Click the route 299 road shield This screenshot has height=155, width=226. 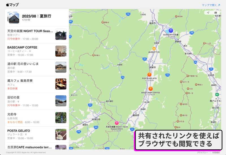(192, 33)
